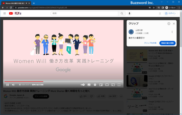Like the video thumbs-up 291

pos(83,96)
